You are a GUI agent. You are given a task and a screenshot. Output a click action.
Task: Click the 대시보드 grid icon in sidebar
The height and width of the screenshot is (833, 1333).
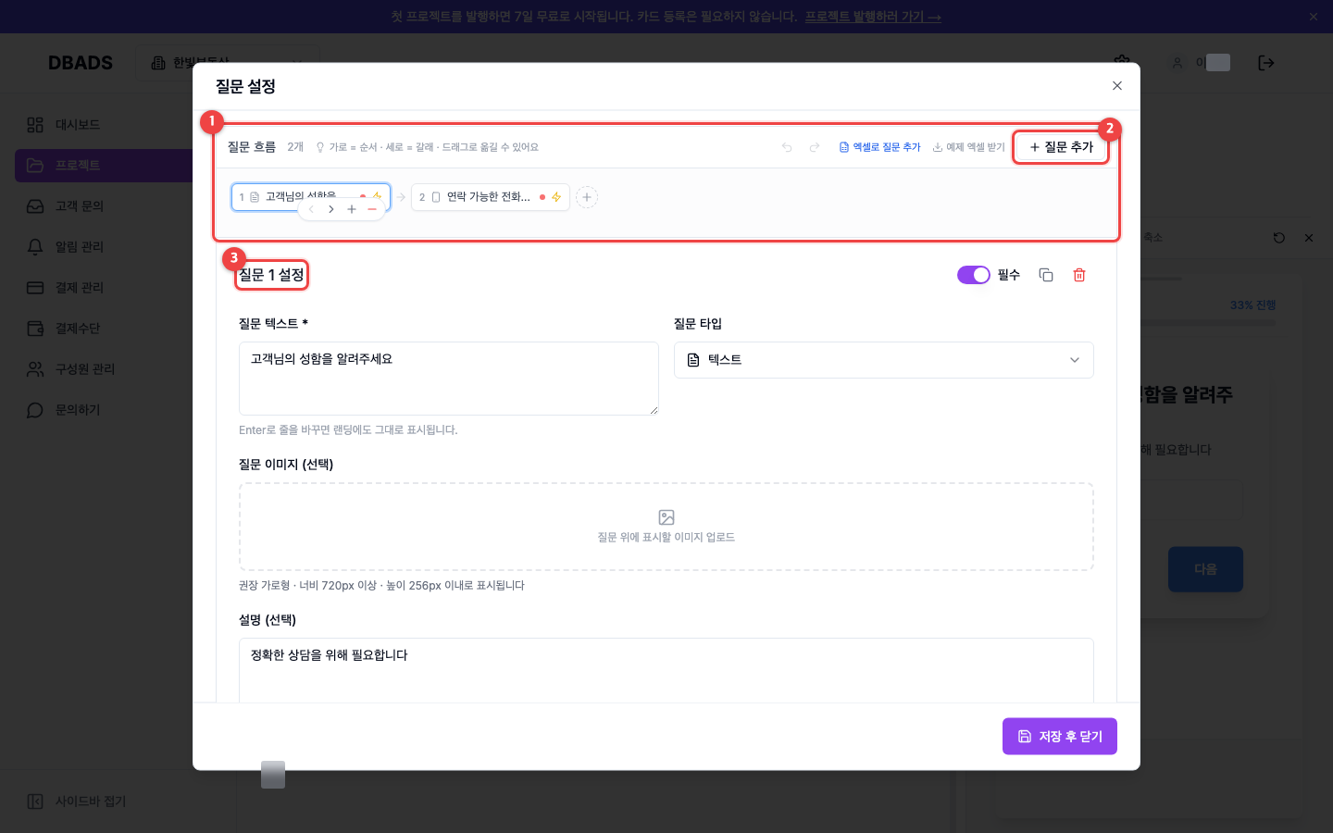(x=35, y=125)
